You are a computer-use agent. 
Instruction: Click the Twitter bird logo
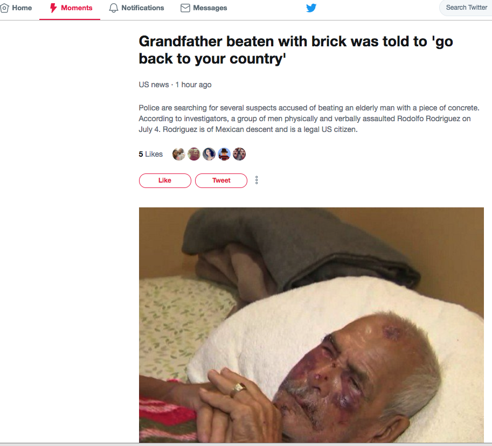pyautogui.click(x=311, y=8)
